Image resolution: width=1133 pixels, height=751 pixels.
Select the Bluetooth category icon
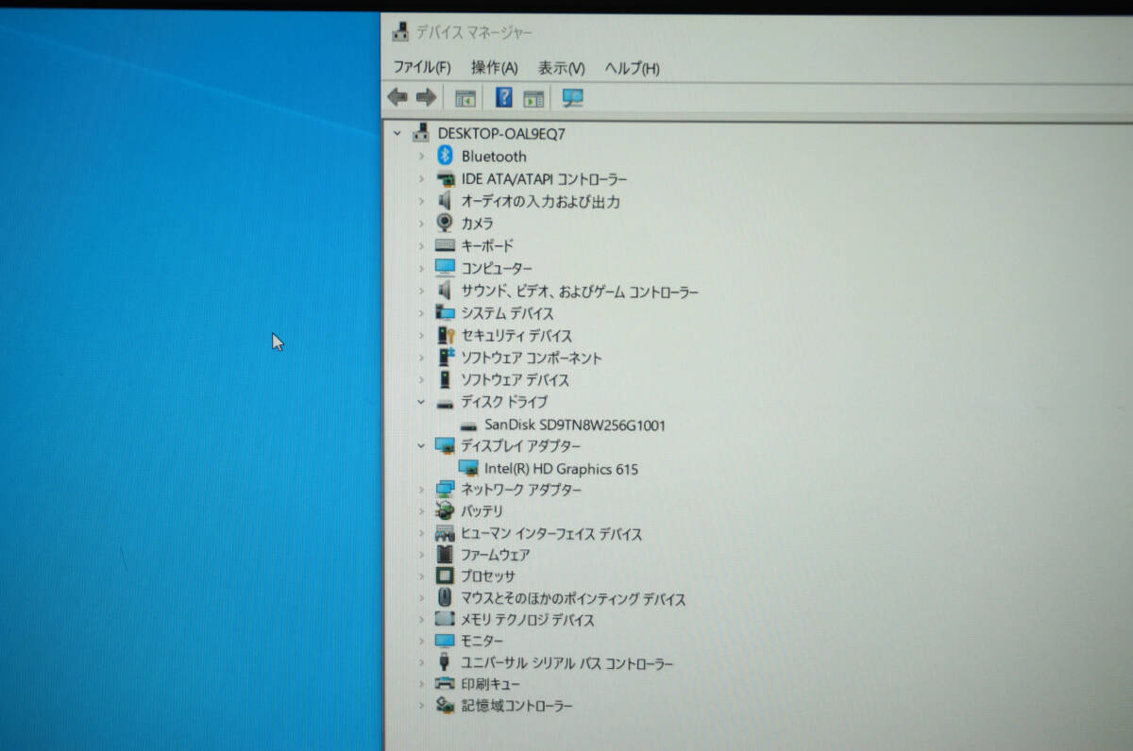click(x=445, y=156)
